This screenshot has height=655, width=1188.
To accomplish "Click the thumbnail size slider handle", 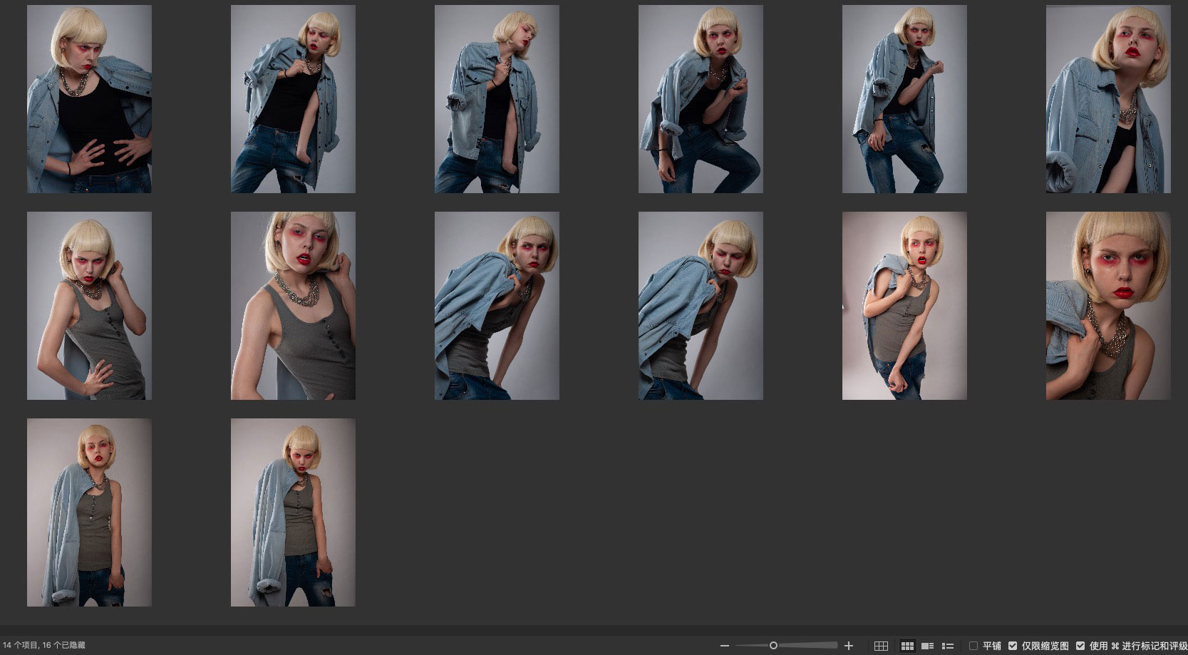I will 773,646.
